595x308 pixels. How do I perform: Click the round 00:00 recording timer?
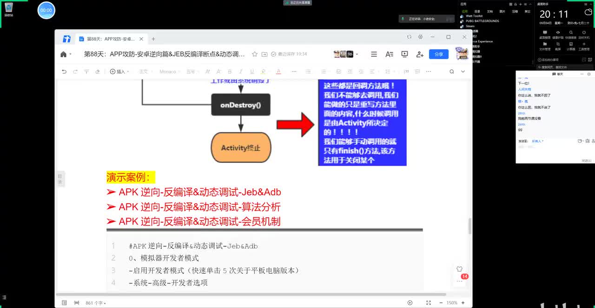[x=46, y=10]
